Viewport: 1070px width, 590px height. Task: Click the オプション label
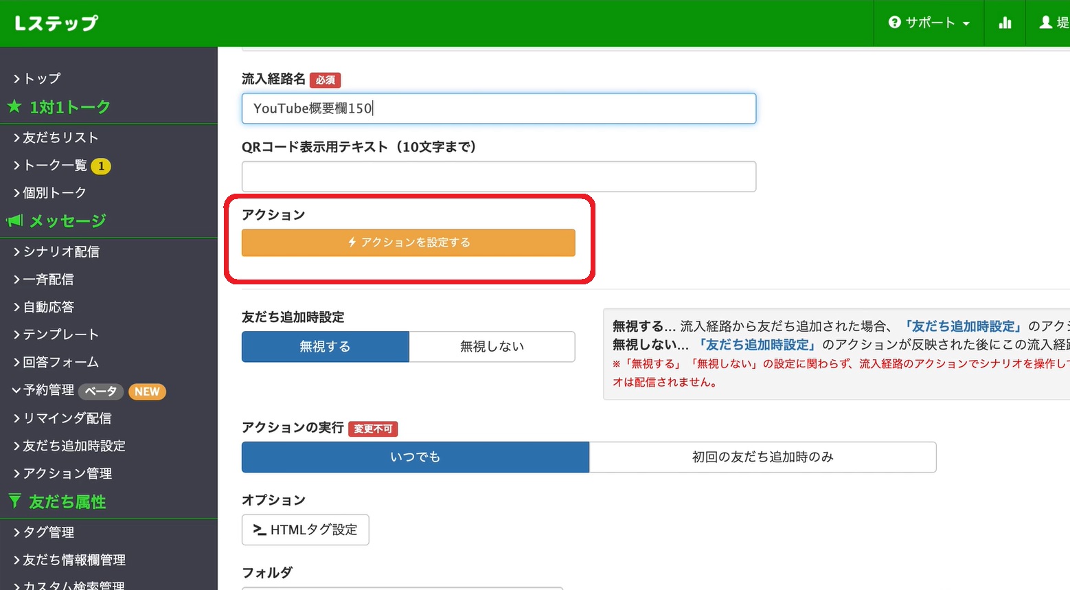[x=273, y=500]
